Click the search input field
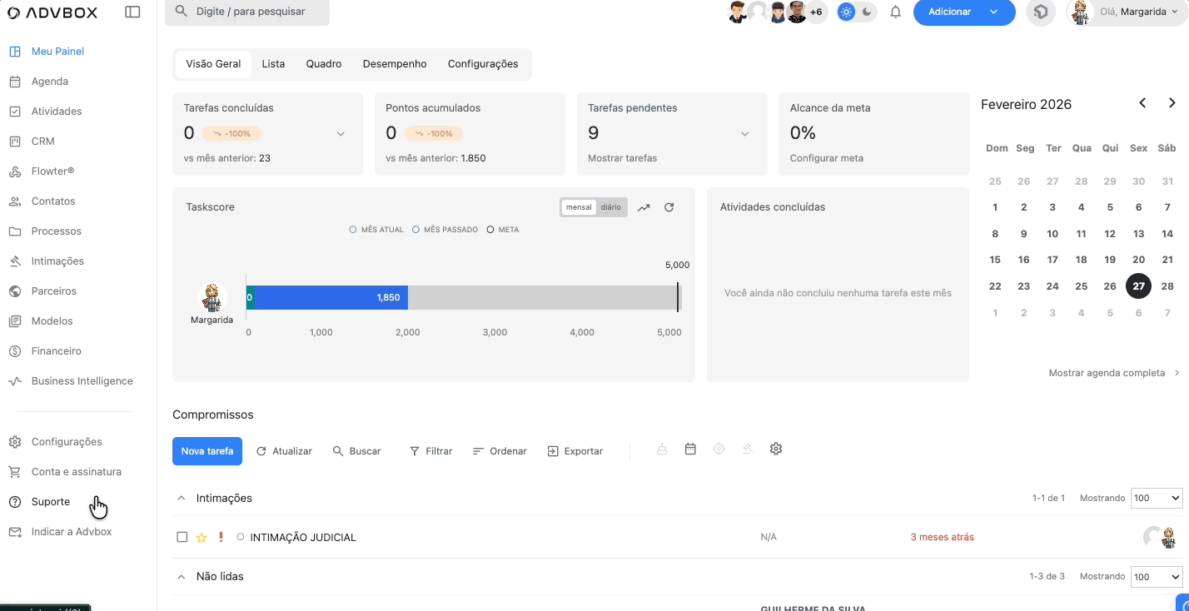 pyautogui.click(x=250, y=12)
